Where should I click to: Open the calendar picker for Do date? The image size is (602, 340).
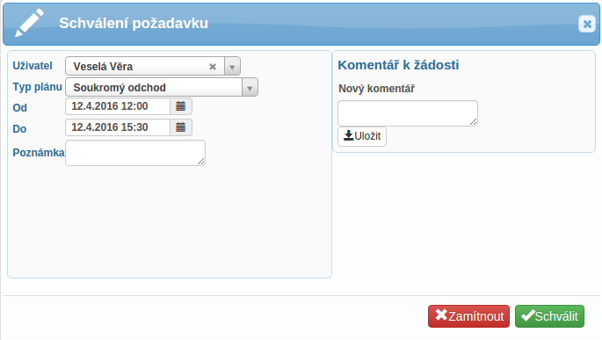point(181,127)
